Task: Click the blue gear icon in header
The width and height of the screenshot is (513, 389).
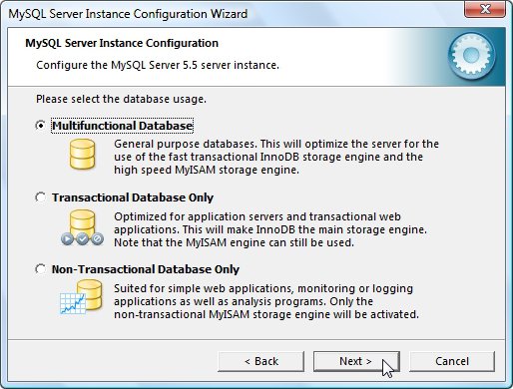Action: [471, 56]
